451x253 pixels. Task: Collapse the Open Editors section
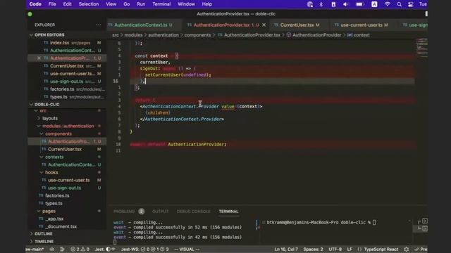[31, 34]
